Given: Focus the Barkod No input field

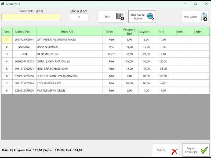Looking at the screenshot, I should click(31, 17).
